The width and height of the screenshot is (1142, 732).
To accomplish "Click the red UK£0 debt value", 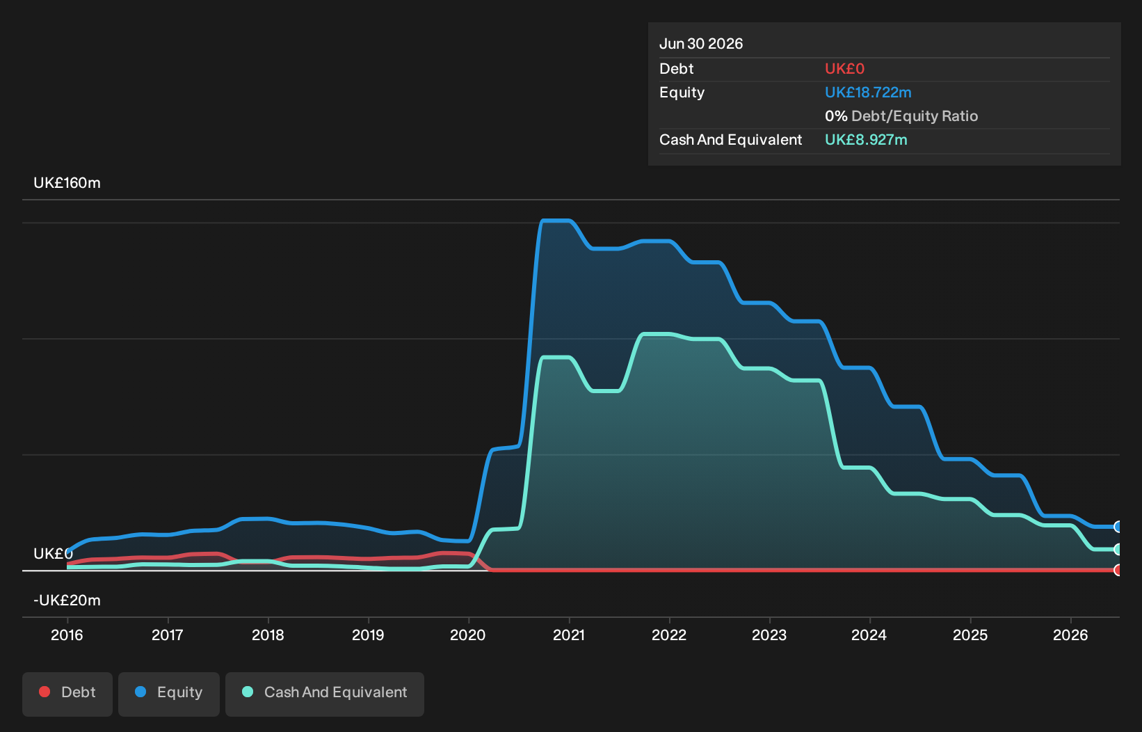I will [844, 69].
